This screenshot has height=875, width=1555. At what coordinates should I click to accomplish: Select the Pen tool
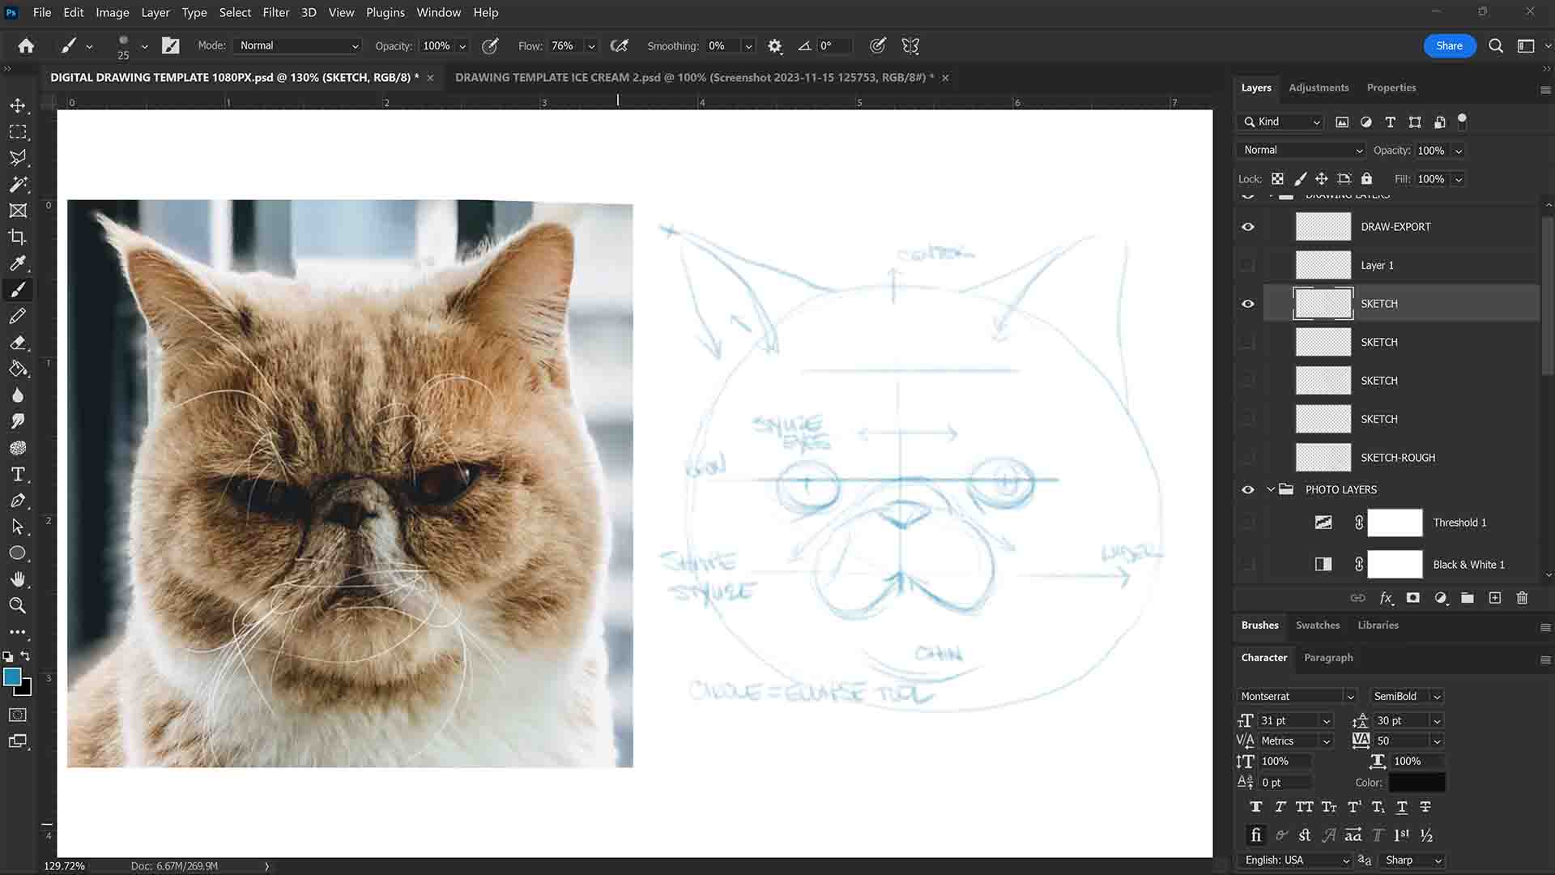pos(18,501)
